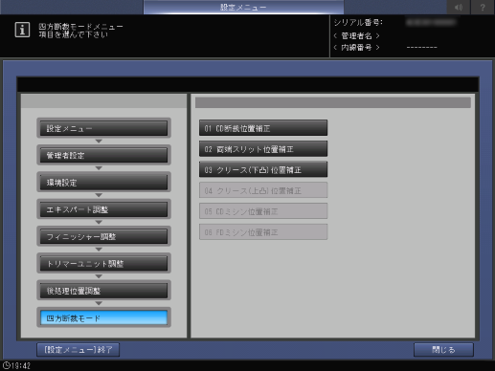Click the 管理者名 label

pyautogui.click(x=356, y=35)
